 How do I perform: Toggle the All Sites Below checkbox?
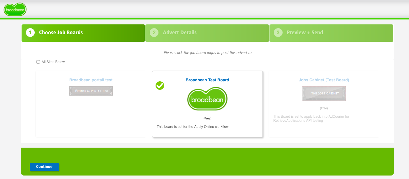[x=38, y=62]
